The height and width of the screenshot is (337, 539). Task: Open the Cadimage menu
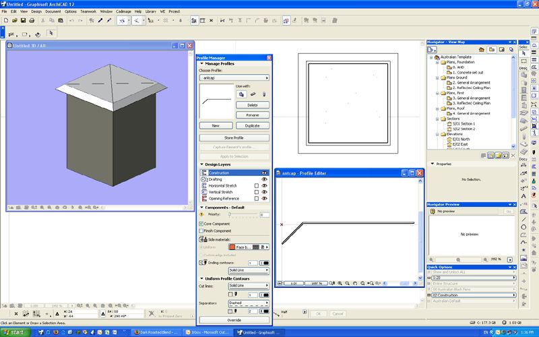coord(123,11)
